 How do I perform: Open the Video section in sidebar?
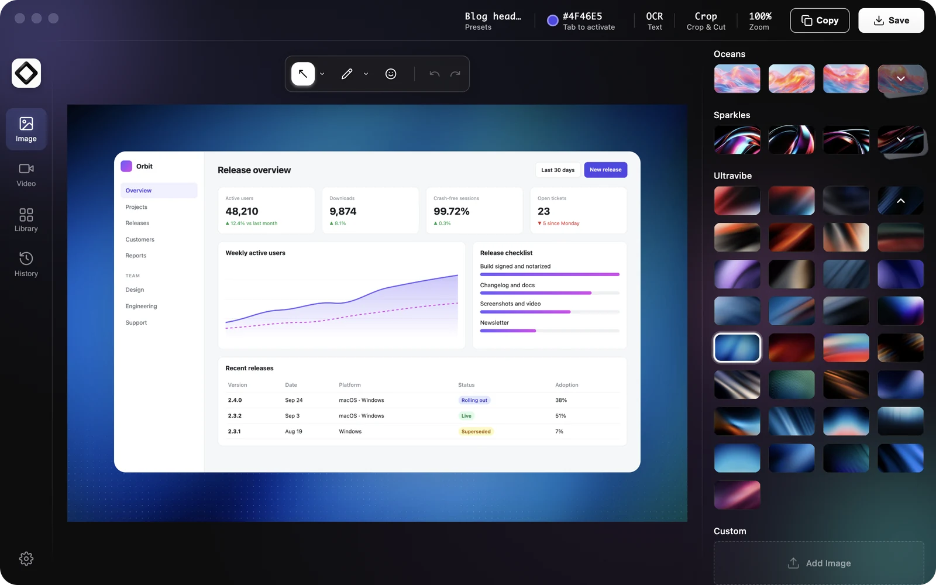26,175
